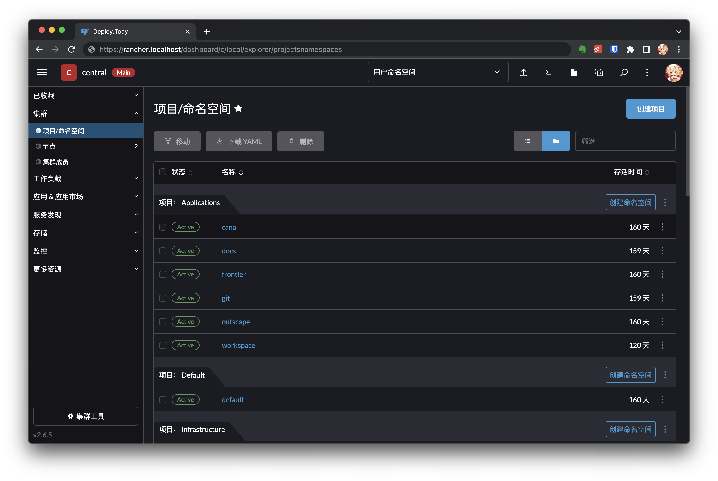Click the import YAML upload icon
This screenshot has width=718, height=481.
[x=523, y=72]
